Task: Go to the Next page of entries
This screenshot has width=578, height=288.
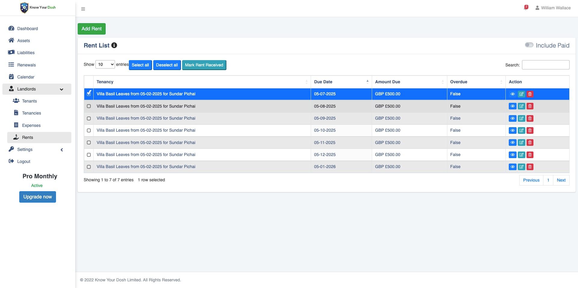Action: pos(561,180)
